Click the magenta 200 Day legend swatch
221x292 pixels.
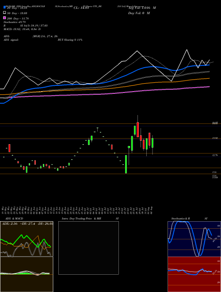4,18
